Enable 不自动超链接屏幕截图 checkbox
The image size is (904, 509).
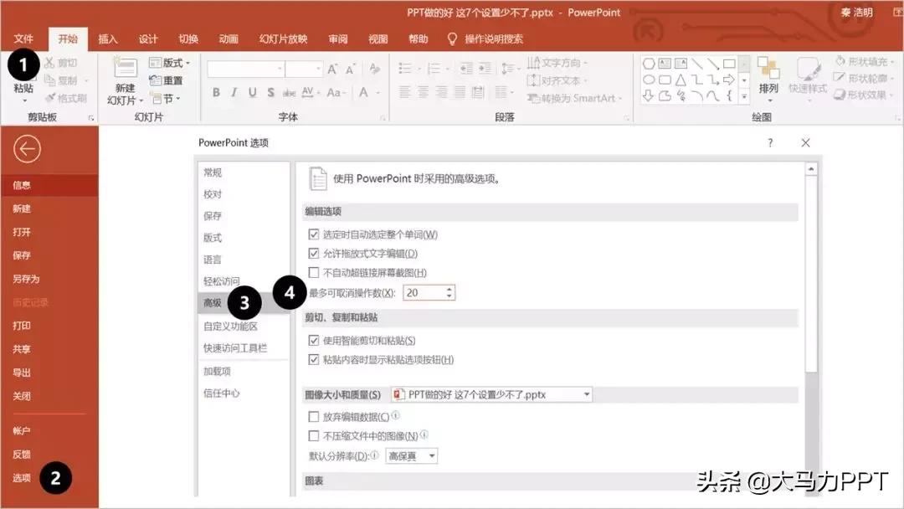tap(314, 272)
